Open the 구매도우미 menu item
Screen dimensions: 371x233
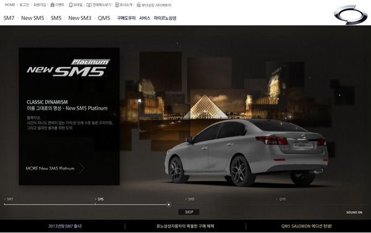126,18
